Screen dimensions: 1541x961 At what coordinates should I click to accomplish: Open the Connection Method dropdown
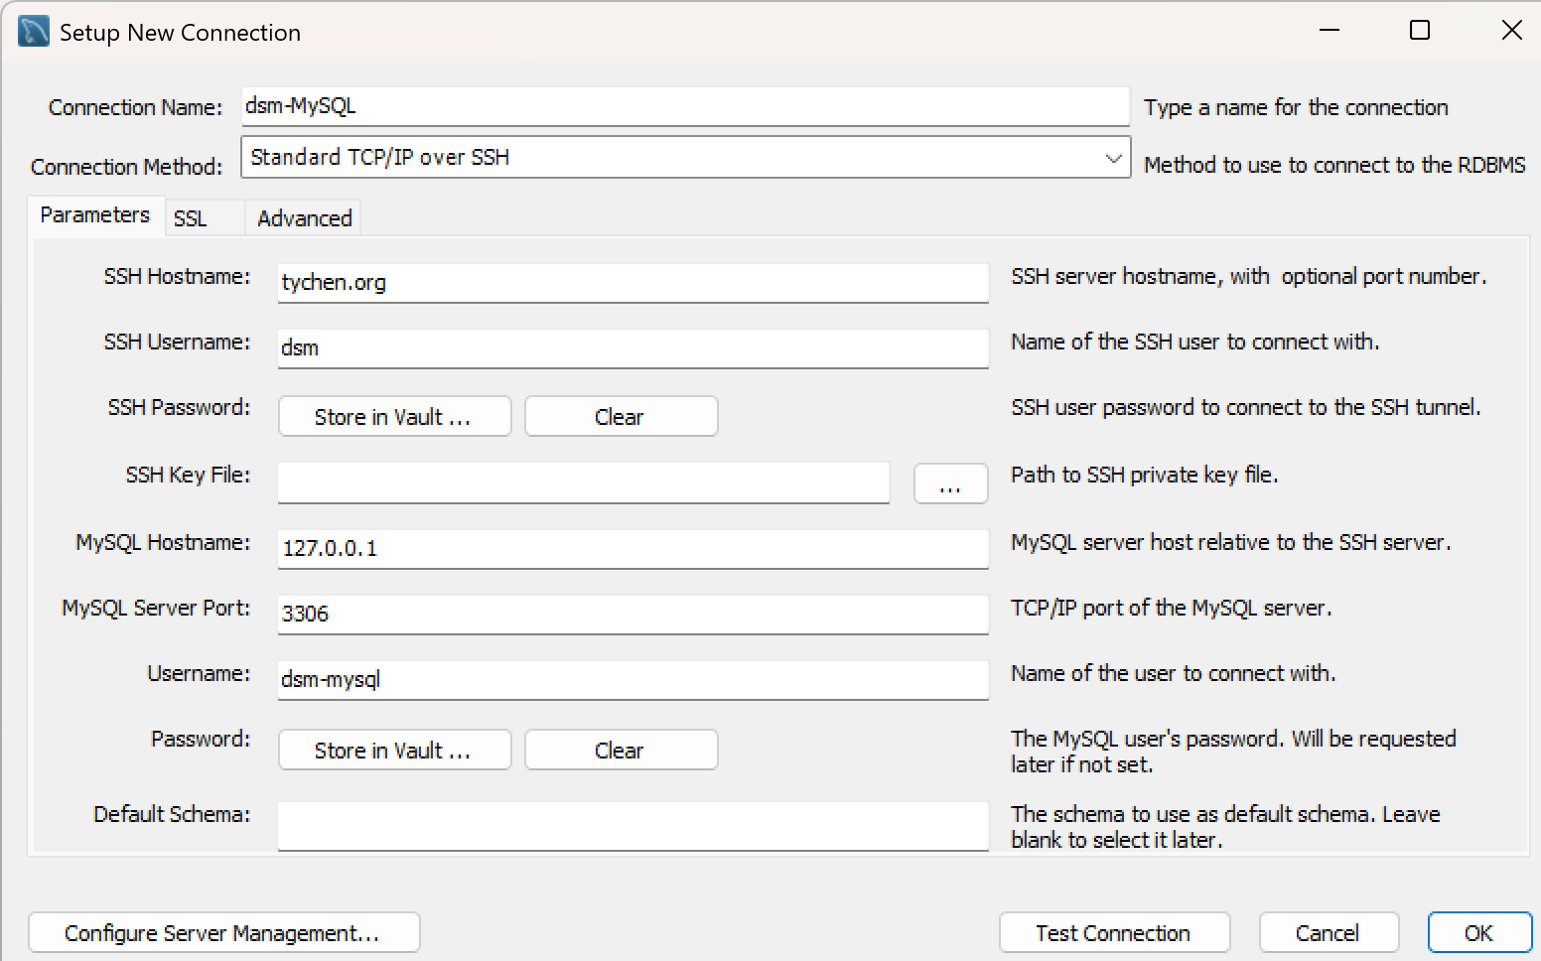(685, 158)
